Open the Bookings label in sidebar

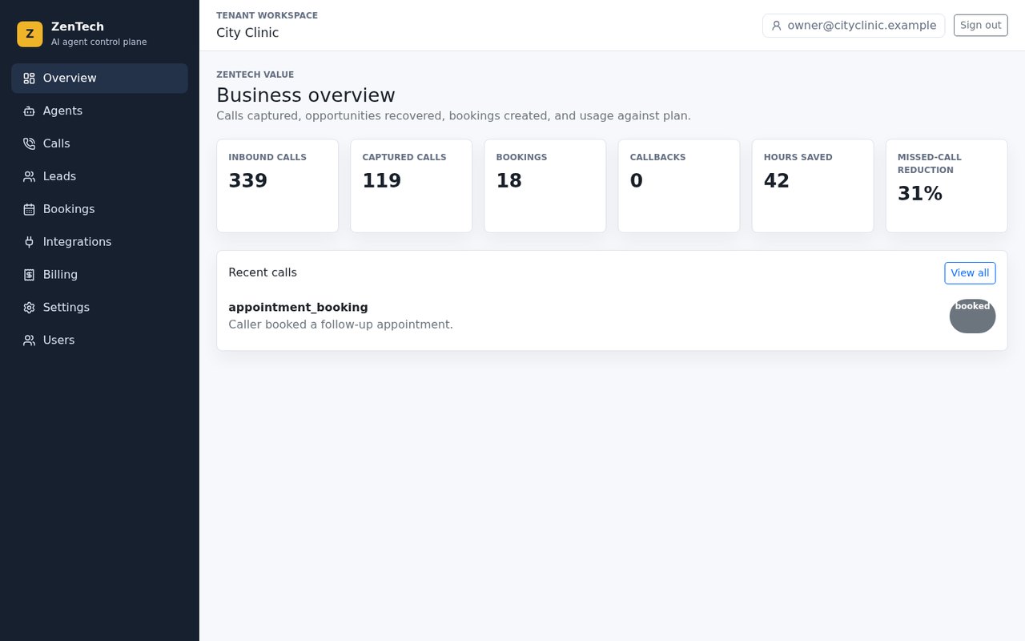[69, 210]
